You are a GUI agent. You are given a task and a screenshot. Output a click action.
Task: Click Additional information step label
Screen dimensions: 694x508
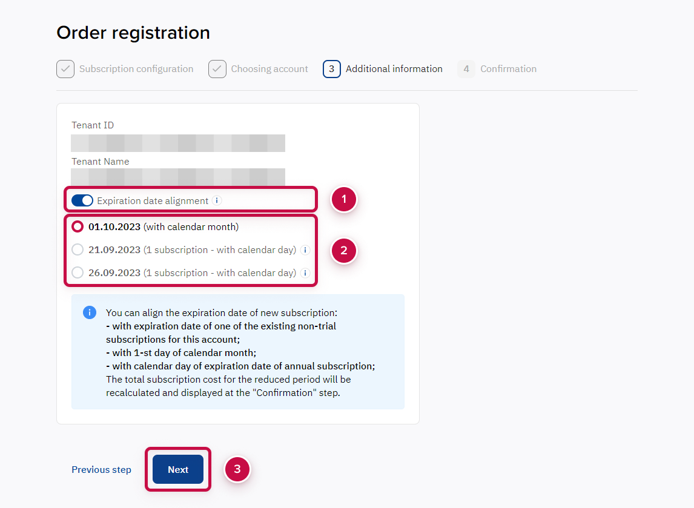tap(394, 69)
